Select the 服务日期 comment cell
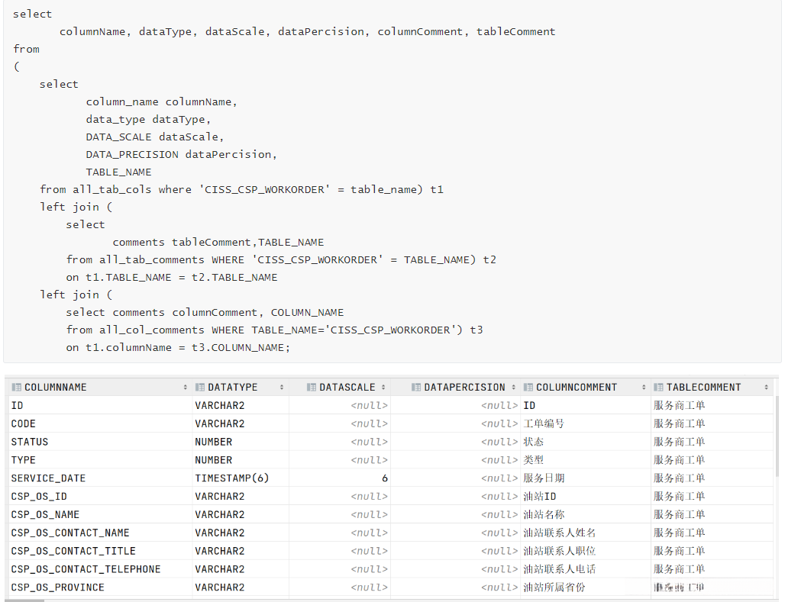785x602 pixels. [x=586, y=478]
